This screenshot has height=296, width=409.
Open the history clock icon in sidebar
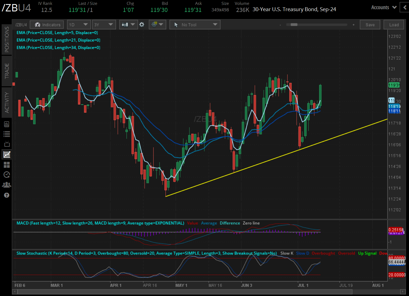click(7, 175)
